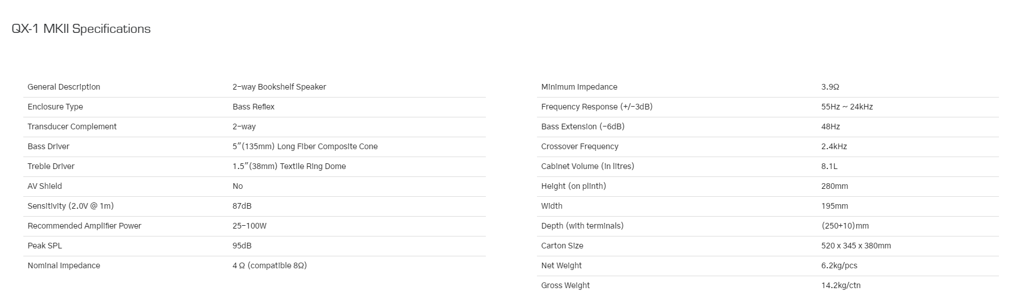The width and height of the screenshot is (1016, 304).
Task: Click the Long Fiber Composite Cone text
Action: click(327, 146)
